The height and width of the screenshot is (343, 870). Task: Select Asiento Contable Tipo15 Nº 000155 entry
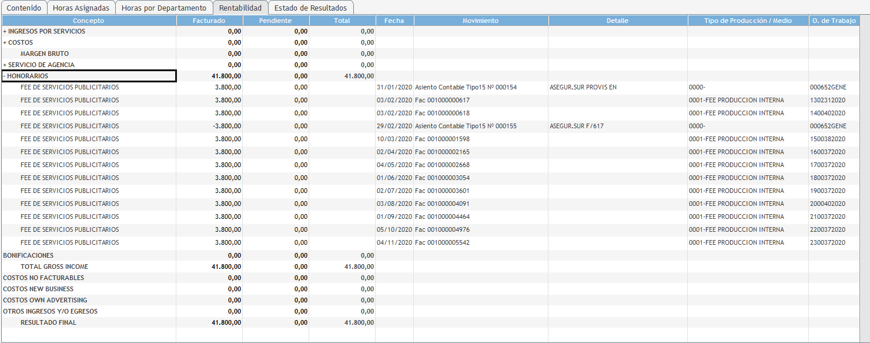tap(466, 126)
